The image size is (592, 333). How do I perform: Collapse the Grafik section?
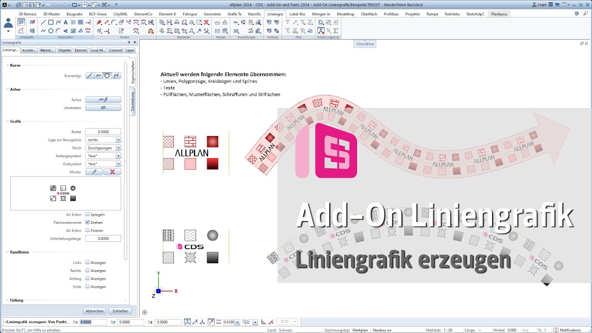(7, 121)
